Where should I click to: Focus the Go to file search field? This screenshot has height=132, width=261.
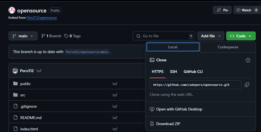pos(164,36)
